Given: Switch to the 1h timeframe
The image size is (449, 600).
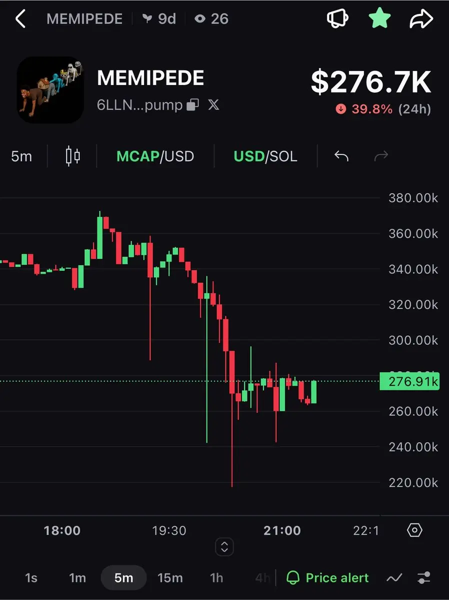Looking at the screenshot, I should click(x=216, y=578).
